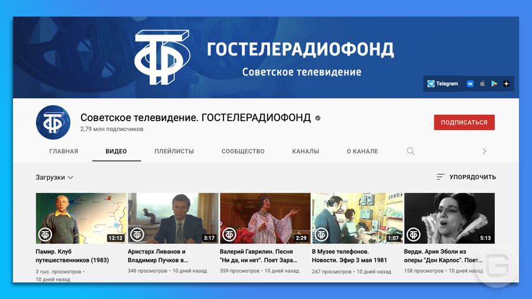
Task: Click the 359 просмотров view count
Action: pyautogui.click(x=239, y=271)
